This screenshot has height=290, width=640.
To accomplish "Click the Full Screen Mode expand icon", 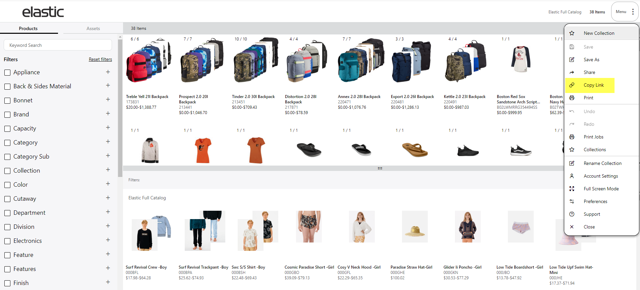I will click(572, 189).
